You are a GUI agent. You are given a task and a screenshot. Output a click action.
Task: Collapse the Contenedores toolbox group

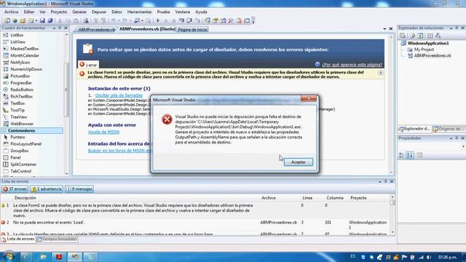(x=4, y=131)
